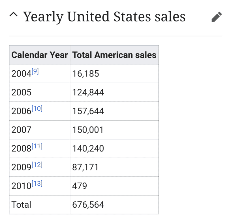
Task: Follow reference 12 beside 2009
Action: pyautogui.click(x=37, y=165)
